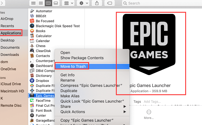This screenshot has width=202, height=125.
Task: Click the Calculator app icon
Action: [32, 36]
